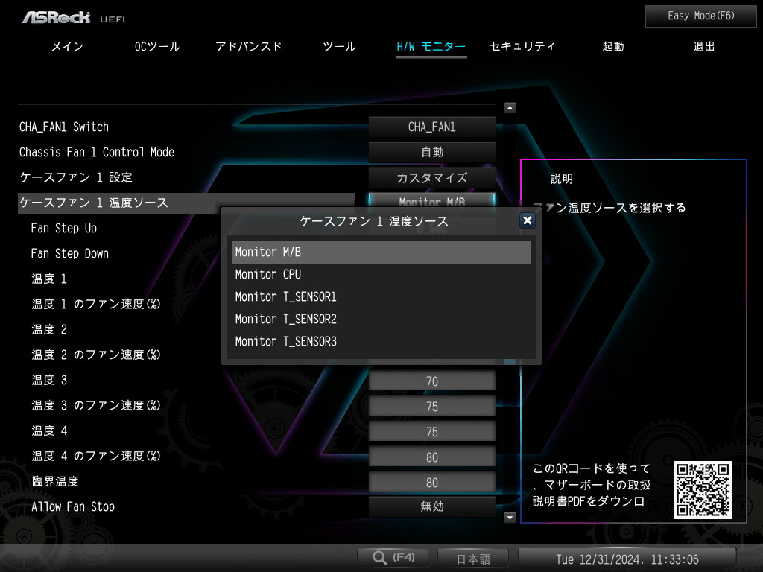
Task: Select 温度 1 のファン速度(%) row
Action: tap(96, 304)
